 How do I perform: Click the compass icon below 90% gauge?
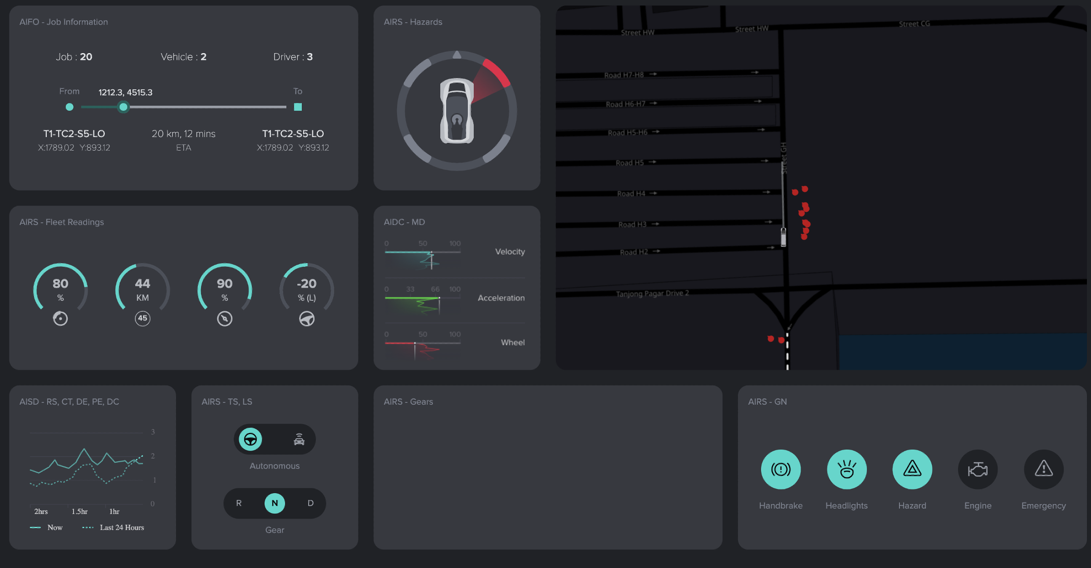pyautogui.click(x=225, y=319)
